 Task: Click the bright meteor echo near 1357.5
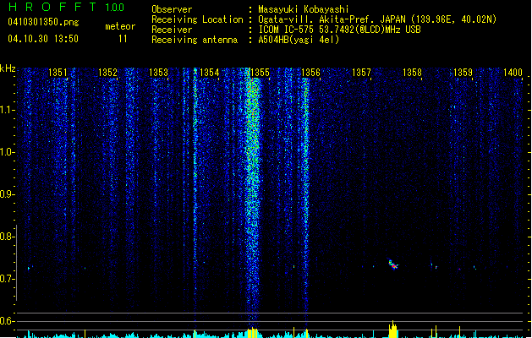(x=393, y=264)
